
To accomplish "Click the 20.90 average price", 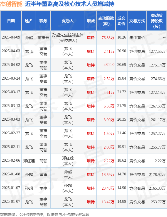I will coord(122,51).
